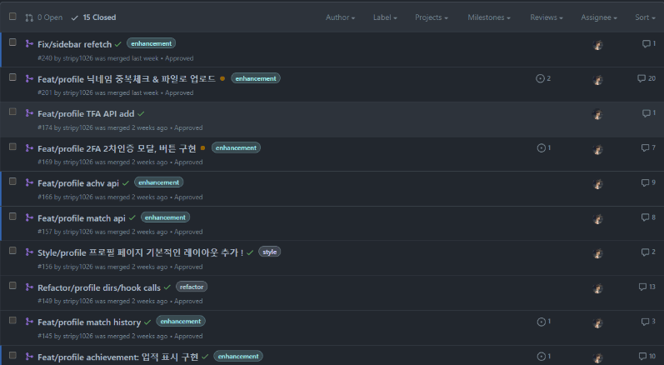Screen dimensions: 664x365
Task: Click the assignee avatar on PR #169
Action: coord(598,149)
